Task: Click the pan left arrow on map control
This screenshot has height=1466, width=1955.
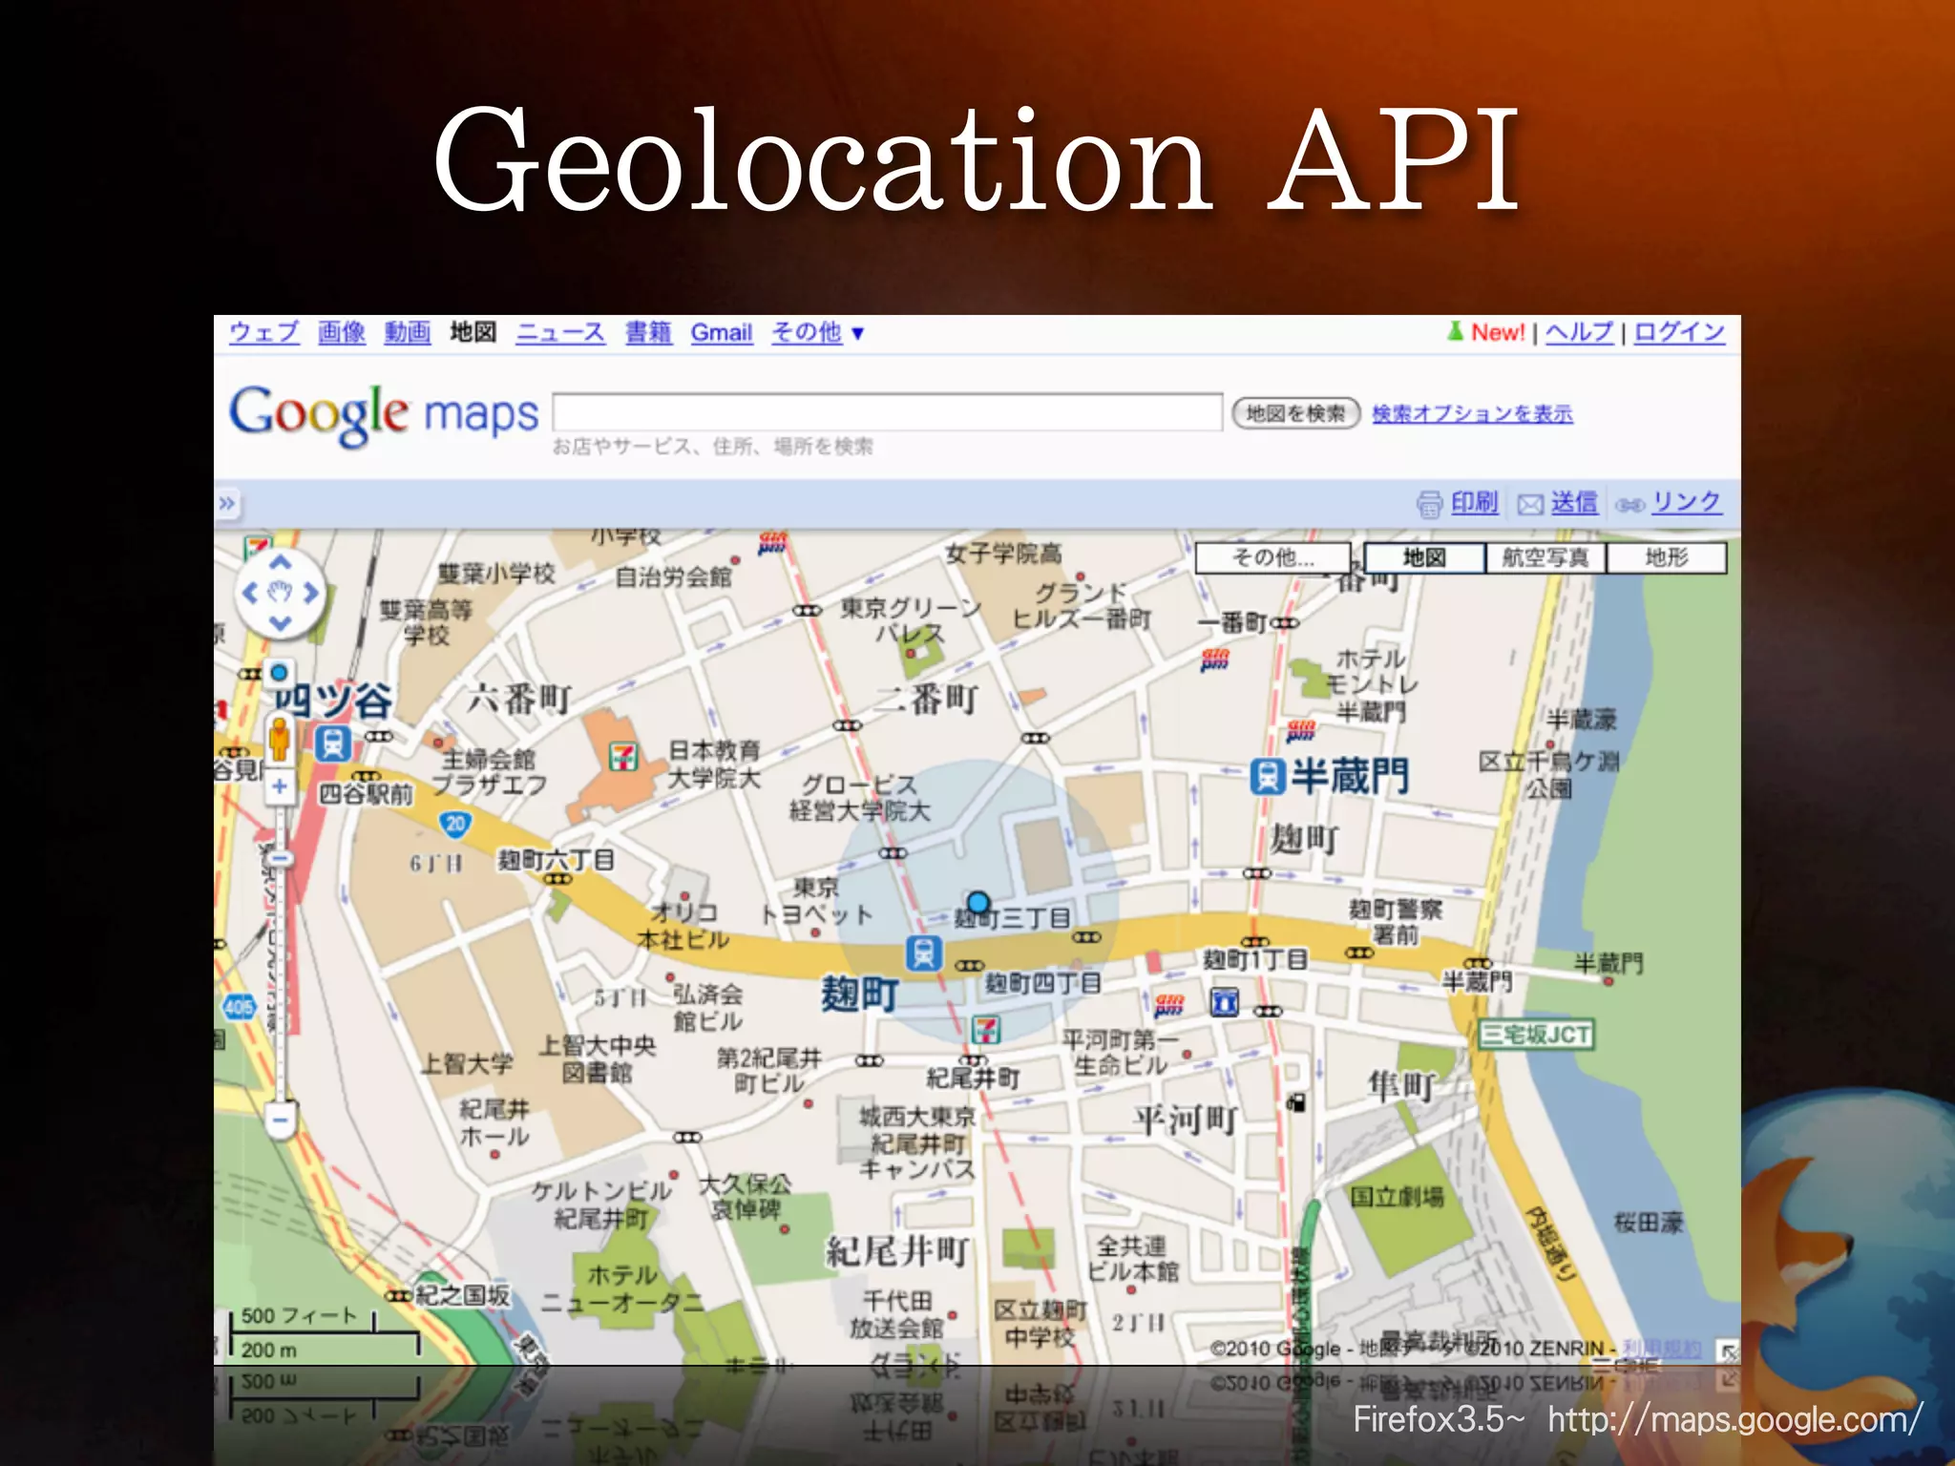Action: pos(249,593)
